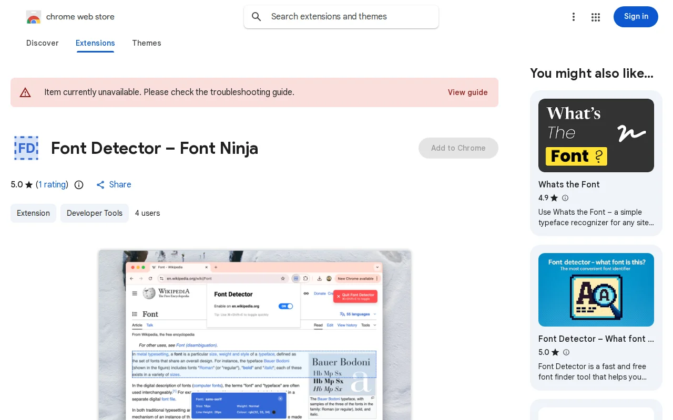
Task: Click the 'Font Detector – Font Ninja' heading
Action: [x=155, y=148]
